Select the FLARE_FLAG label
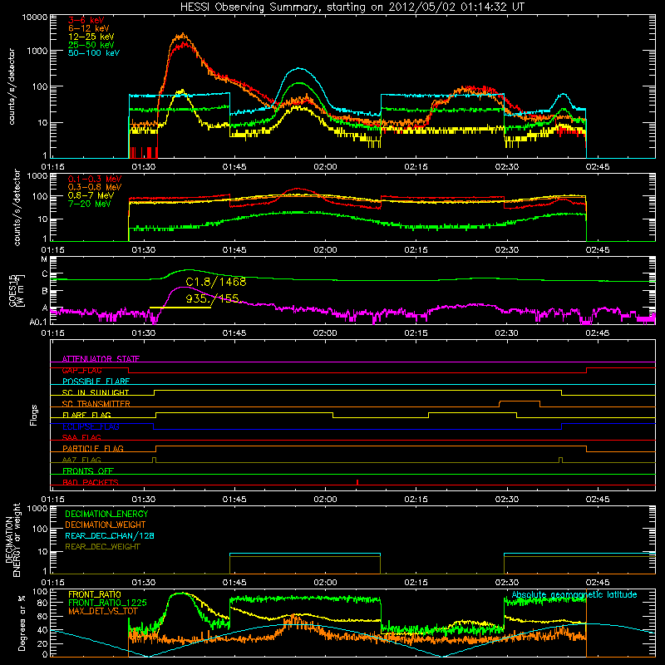665x665 pixels. [86, 415]
